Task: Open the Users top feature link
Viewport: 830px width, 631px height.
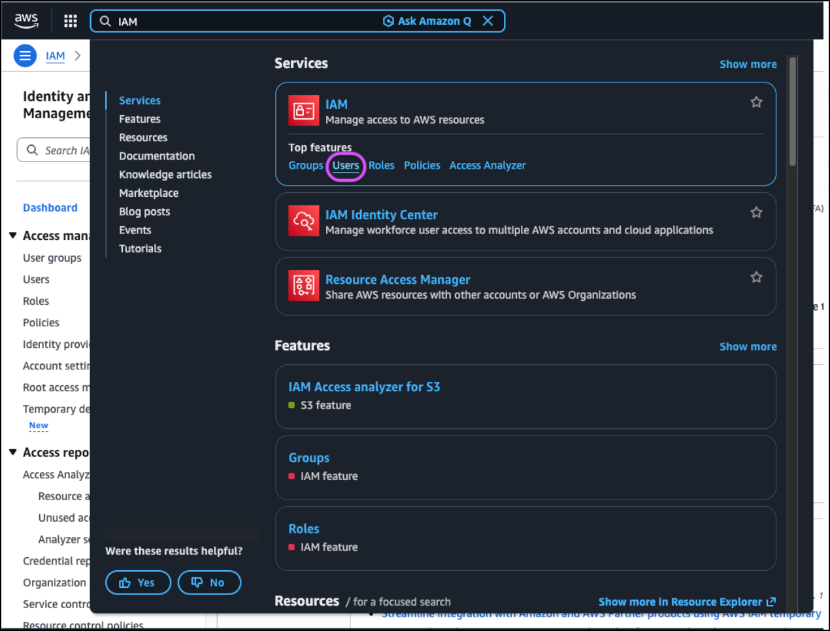Action: tap(345, 165)
